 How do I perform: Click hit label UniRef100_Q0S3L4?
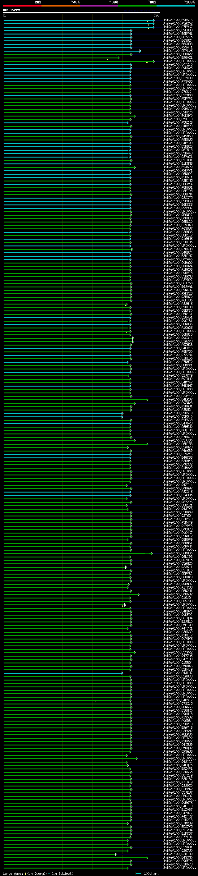click(178, 338)
